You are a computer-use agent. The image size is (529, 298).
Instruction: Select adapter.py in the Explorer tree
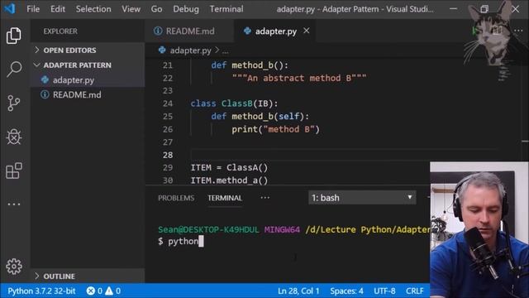(88, 79)
